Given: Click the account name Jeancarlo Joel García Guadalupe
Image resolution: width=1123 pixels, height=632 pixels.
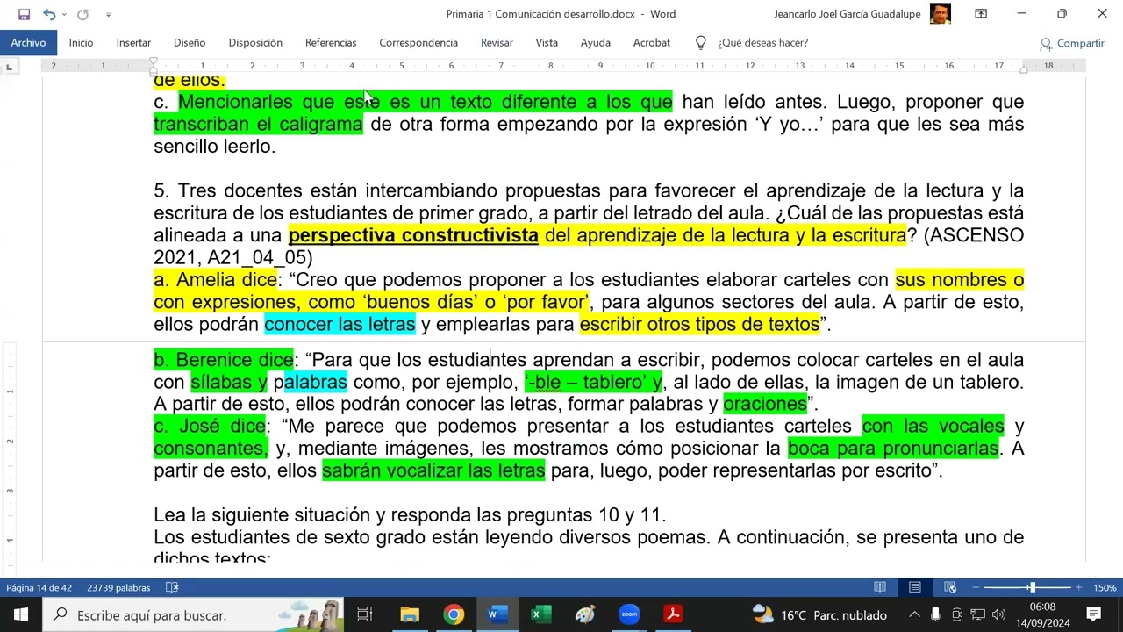Looking at the screenshot, I should coord(849,14).
